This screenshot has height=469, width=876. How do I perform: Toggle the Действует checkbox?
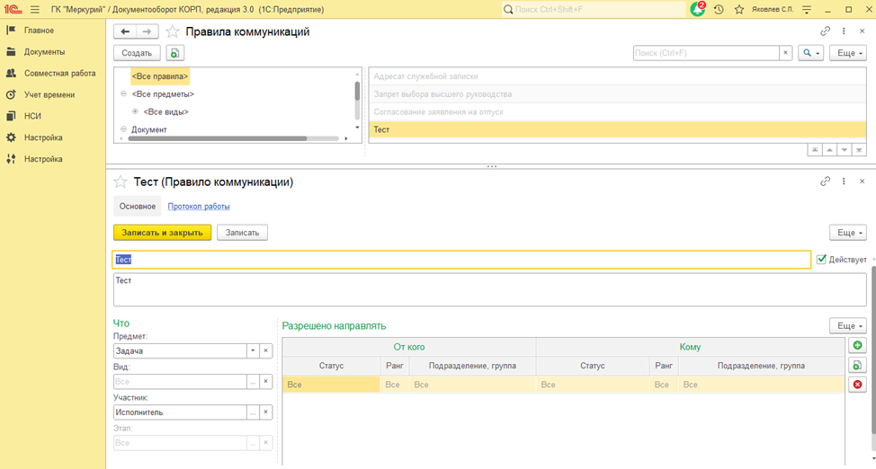[x=821, y=259]
